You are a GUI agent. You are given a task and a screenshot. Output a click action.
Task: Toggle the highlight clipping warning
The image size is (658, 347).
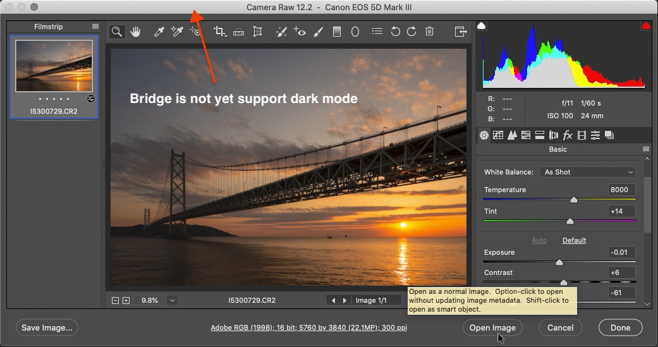645,26
